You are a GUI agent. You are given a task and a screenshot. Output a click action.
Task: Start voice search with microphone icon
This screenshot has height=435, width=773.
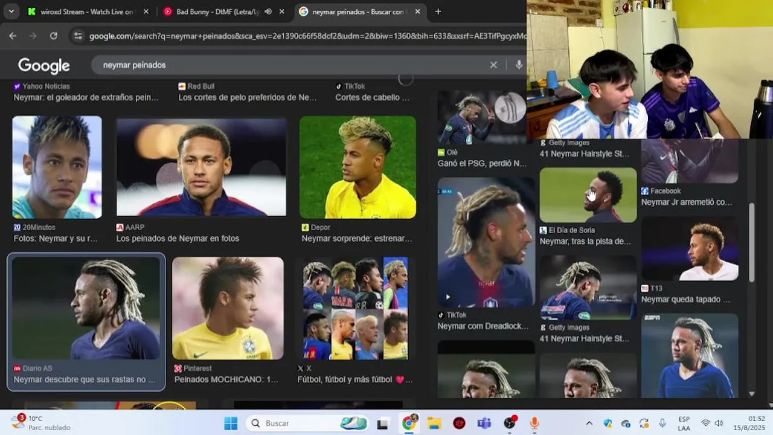click(x=519, y=65)
